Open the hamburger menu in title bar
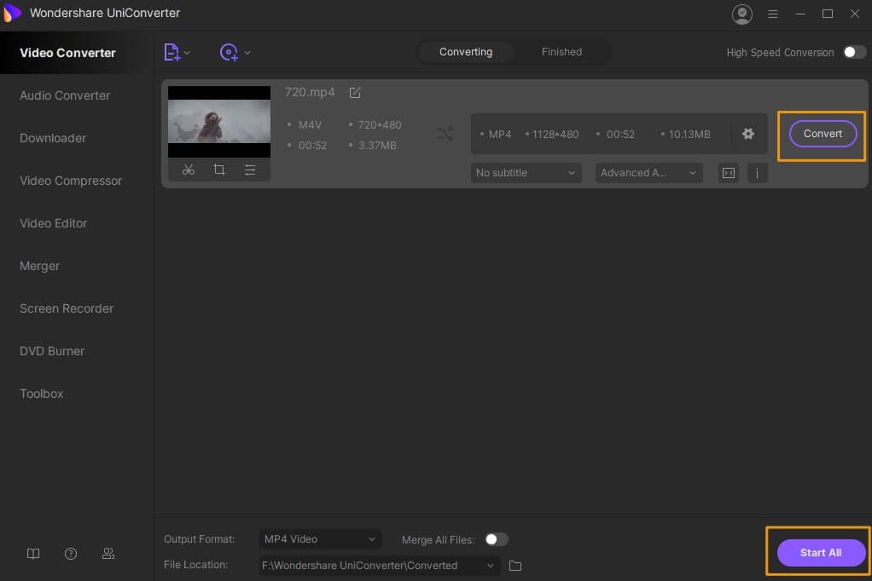The height and width of the screenshot is (581, 872). point(773,14)
